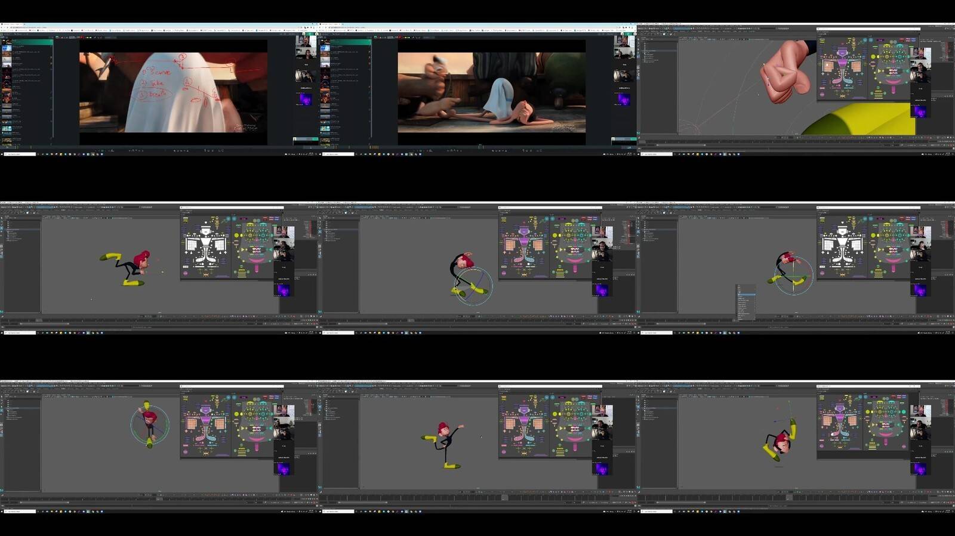Open the purple avatar thumbnail in the fist frame

pyautogui.click(x=920, y=111)
